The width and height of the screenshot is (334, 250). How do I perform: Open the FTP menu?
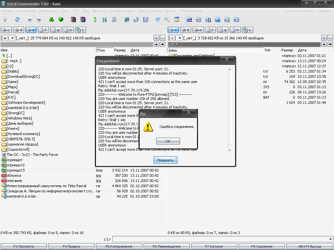click(76, 11)
